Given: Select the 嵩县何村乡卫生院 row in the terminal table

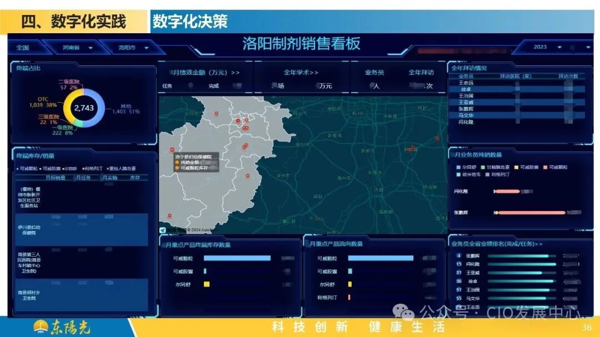Looking at the screenshot, I should 82,295.
